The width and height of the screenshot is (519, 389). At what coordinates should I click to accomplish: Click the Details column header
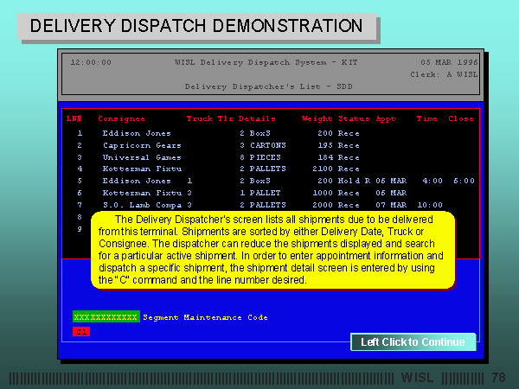click(257, 118)
